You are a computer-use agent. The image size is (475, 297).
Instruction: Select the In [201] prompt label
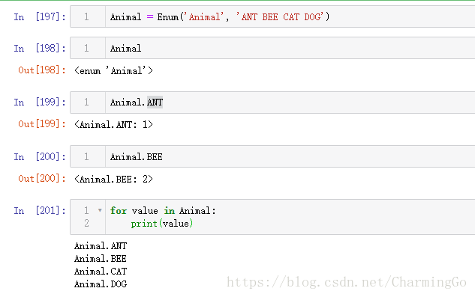(x=40, y=210)
